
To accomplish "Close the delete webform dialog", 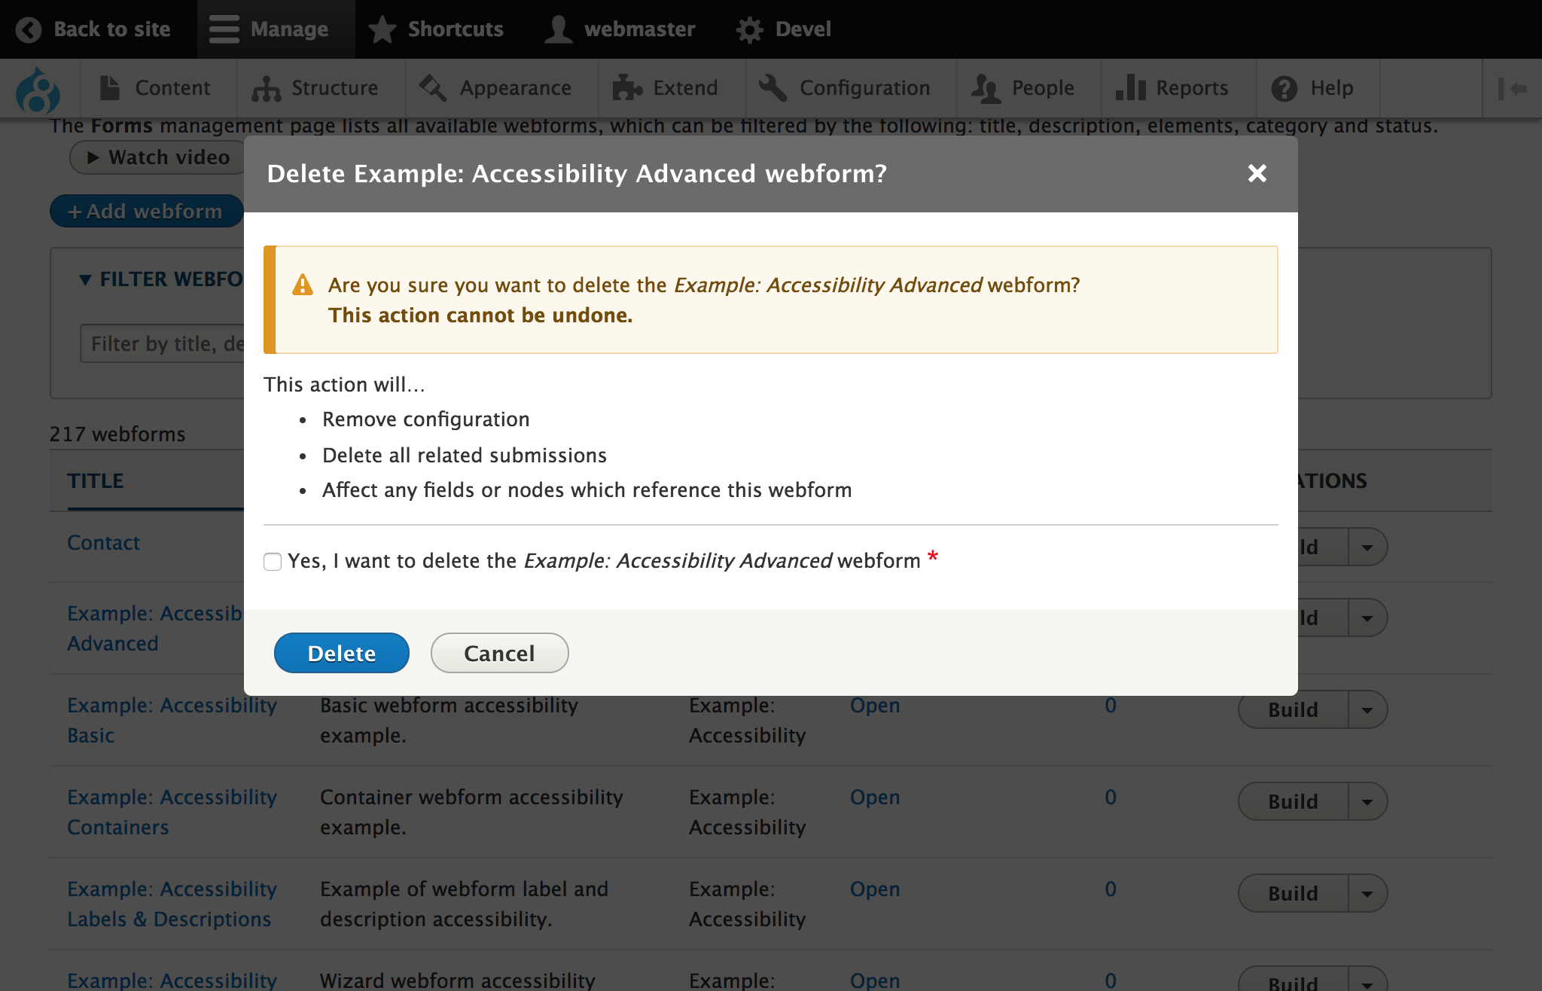I will [x=1257, y=174].
